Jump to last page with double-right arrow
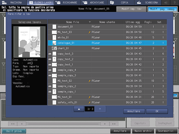The height and width of the screenshot is (134, 179). pyautogui.click(x=114, y=124)
